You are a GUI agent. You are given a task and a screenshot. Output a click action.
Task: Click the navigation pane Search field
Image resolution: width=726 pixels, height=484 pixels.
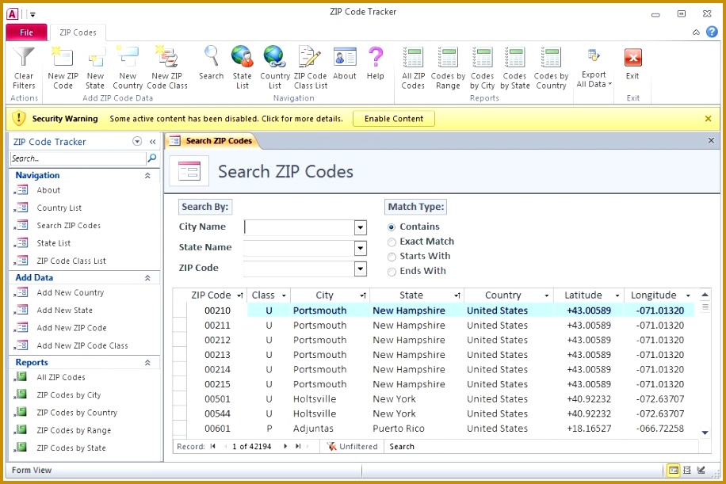(78, 158)
